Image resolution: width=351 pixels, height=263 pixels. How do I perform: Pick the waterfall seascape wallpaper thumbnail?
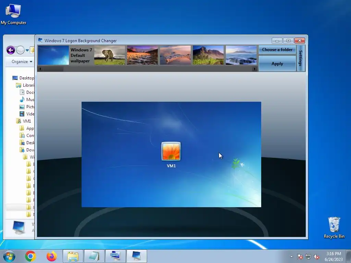tap(241, 55)
